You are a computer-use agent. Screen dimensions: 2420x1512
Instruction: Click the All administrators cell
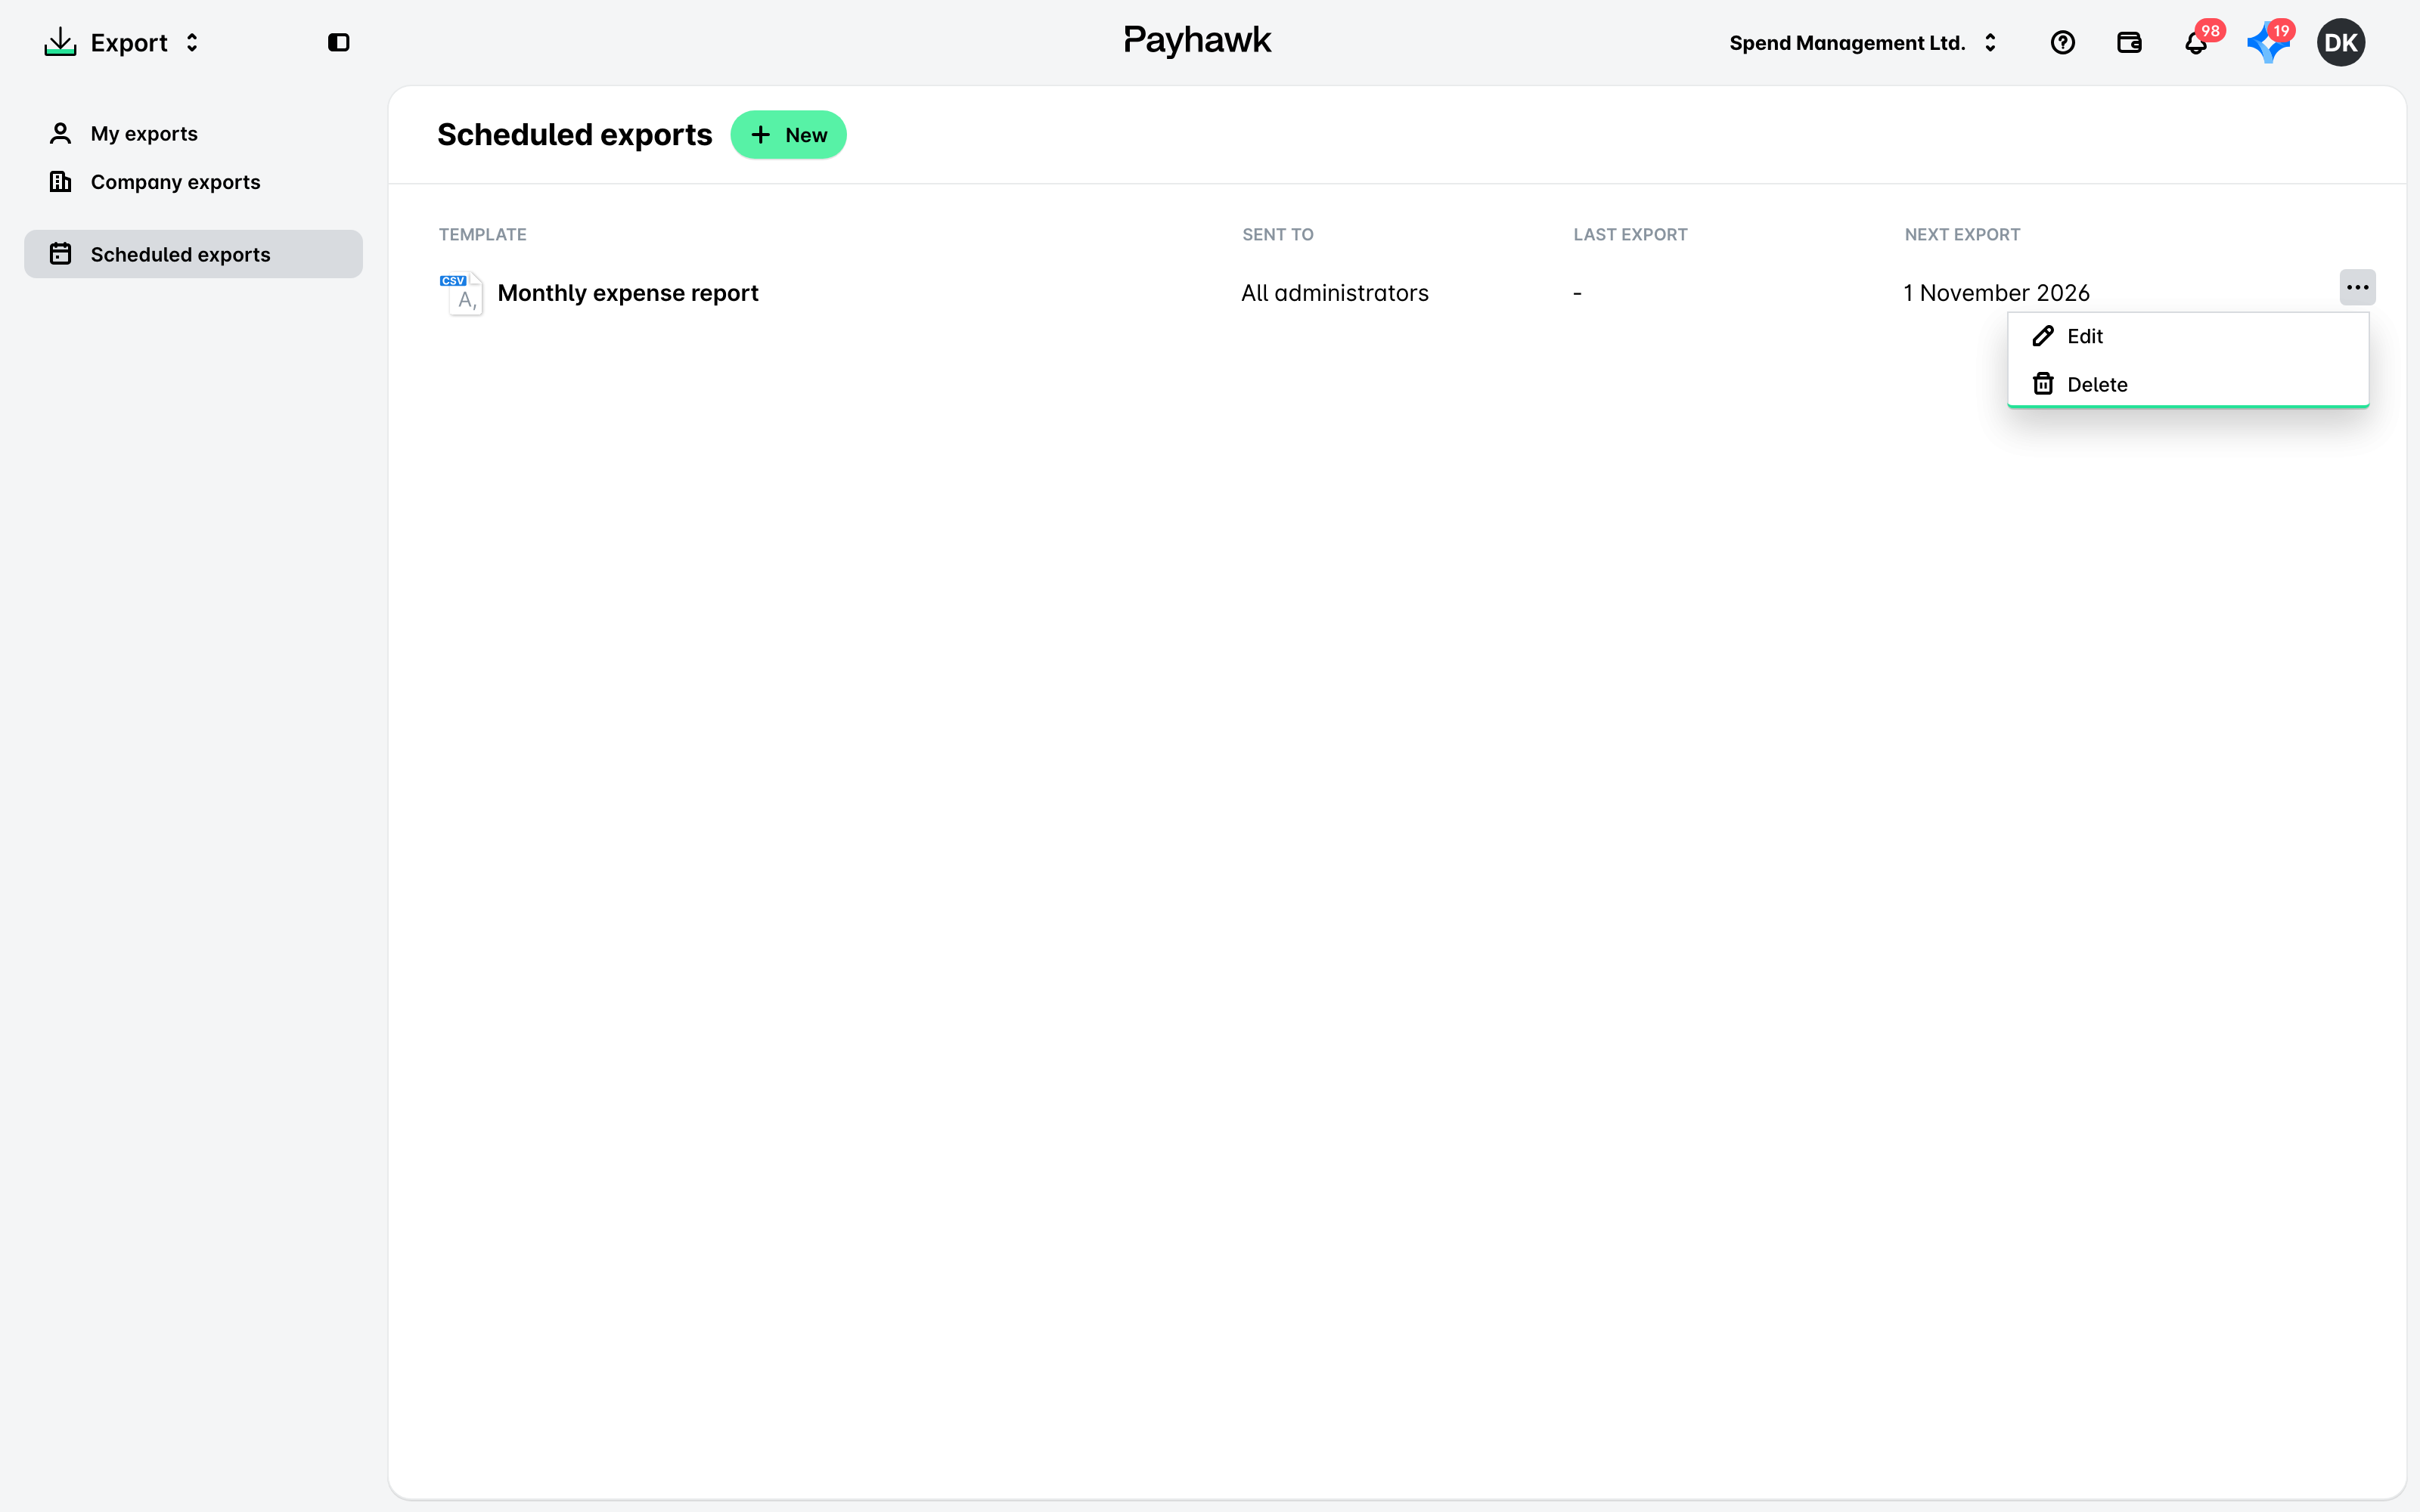[1335, 293]
